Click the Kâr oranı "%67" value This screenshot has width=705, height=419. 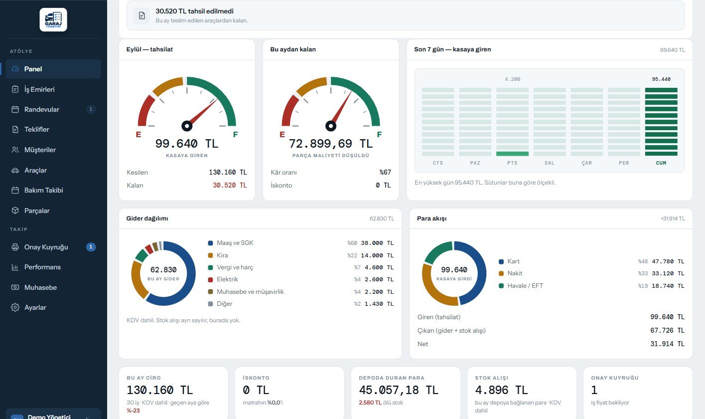385,172
